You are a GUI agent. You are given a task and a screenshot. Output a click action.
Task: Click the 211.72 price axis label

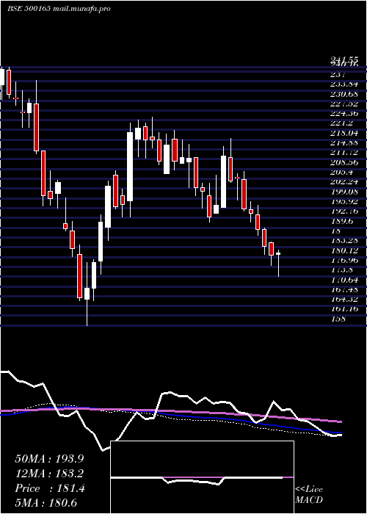pos(344,153)
